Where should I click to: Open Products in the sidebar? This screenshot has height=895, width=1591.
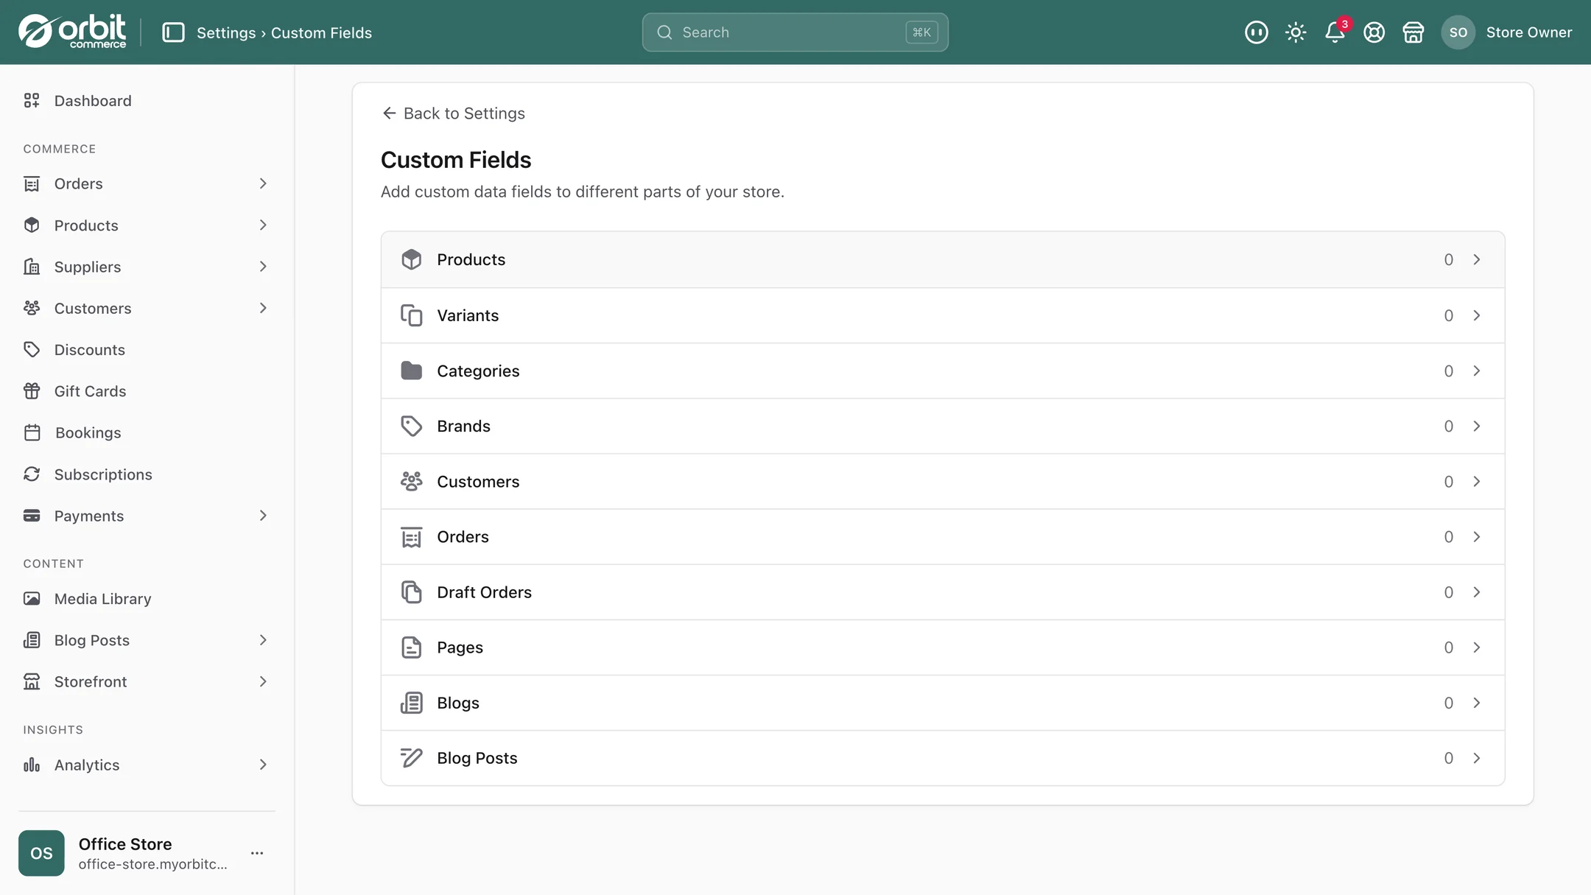86,225
